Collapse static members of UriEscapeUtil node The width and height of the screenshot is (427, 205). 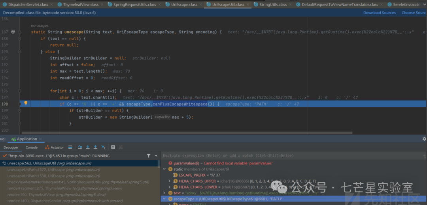(164, 169)
